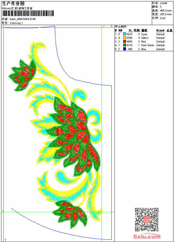This screenshot has height=242, width=174.
Task: Click the red marker 2 at bottom left
Action: click(x=5, y=240)
